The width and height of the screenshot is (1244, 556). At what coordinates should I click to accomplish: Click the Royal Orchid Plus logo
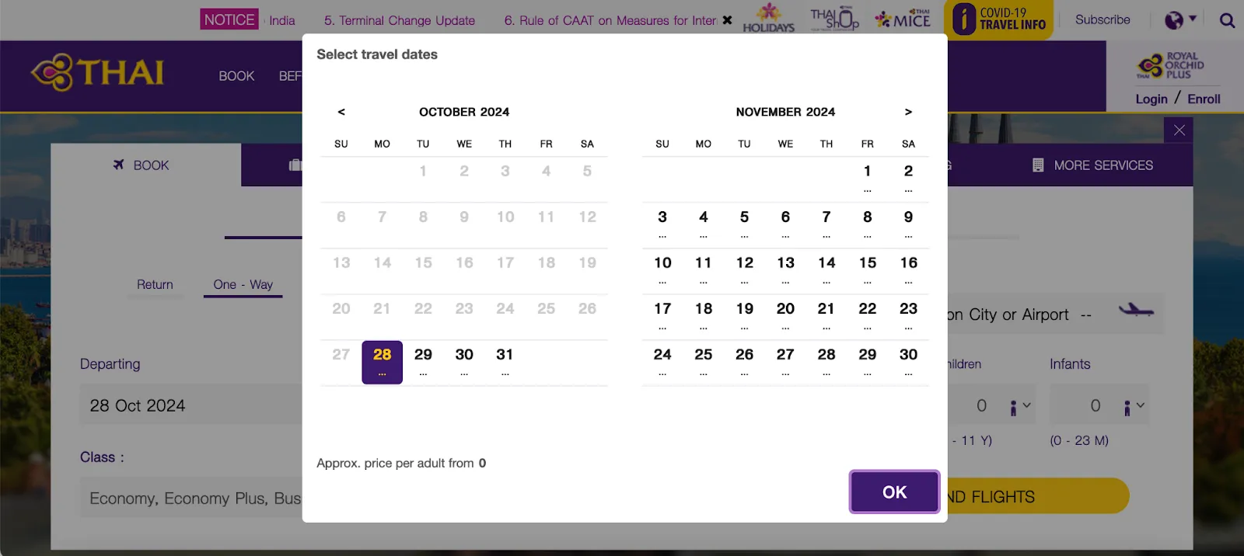[x=1170, y=65]
